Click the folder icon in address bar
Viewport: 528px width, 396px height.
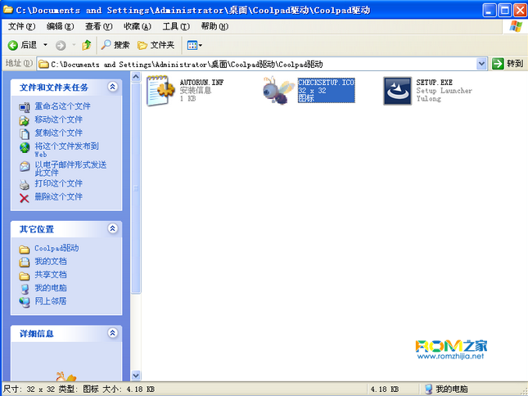43,64
